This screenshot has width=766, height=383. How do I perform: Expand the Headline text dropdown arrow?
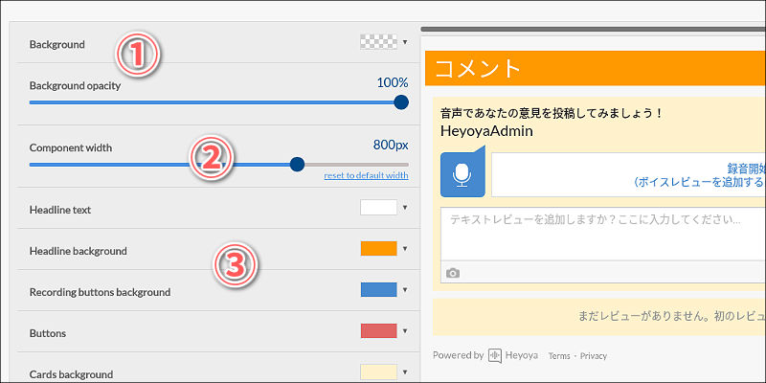pyautogui.click(x=404, y=208)
